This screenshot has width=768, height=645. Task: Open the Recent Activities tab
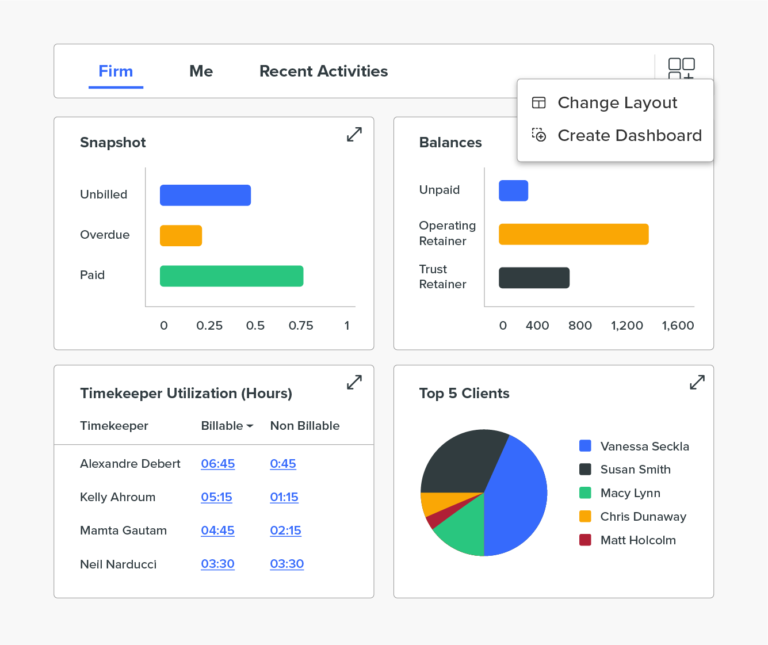(323, 71)
